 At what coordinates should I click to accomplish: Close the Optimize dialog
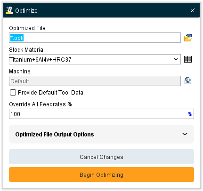(x=193, y=10)
